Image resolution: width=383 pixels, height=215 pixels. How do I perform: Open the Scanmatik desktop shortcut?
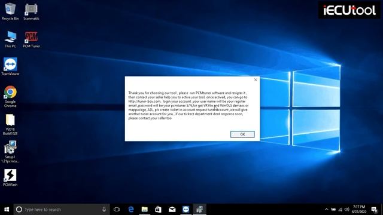pos(31,11)
